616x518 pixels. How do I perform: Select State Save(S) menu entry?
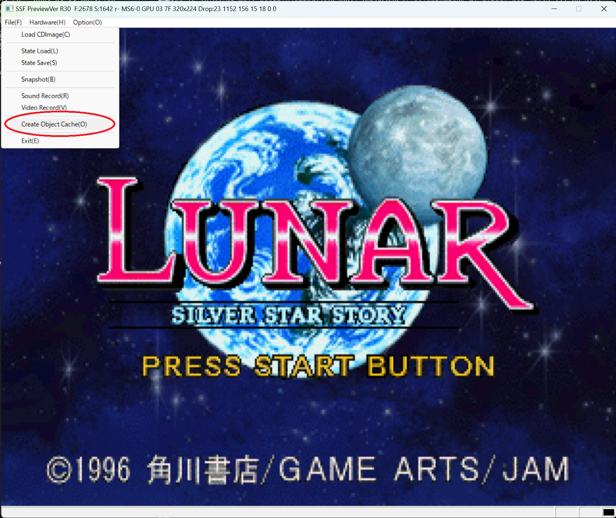point(60,63)
